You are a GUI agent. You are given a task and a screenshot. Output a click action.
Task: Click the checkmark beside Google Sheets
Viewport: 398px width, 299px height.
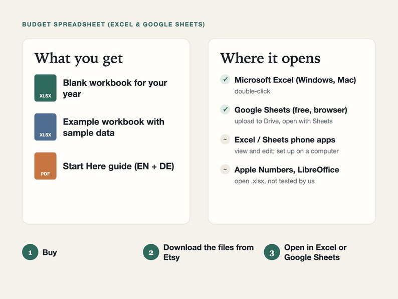coord(225,109)
